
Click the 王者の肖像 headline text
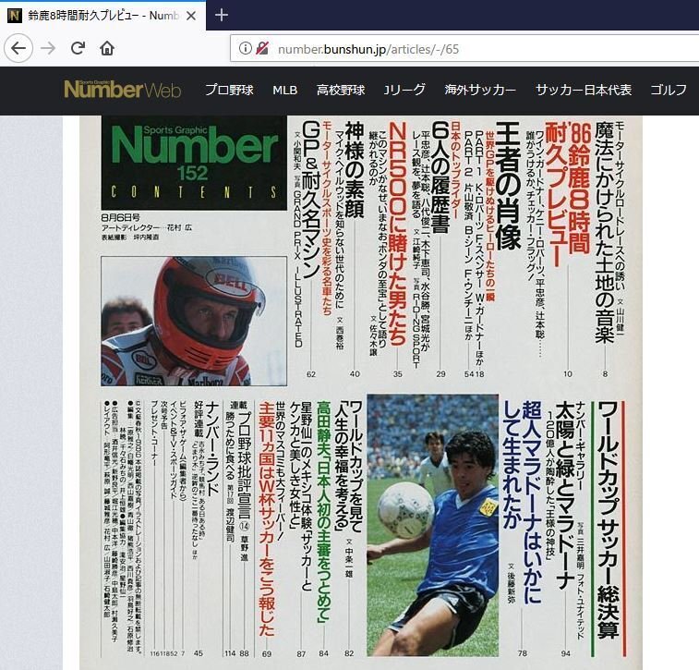[x=508, y=186]
